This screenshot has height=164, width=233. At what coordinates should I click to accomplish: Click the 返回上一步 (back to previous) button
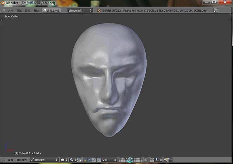click(x=51, y=10)
